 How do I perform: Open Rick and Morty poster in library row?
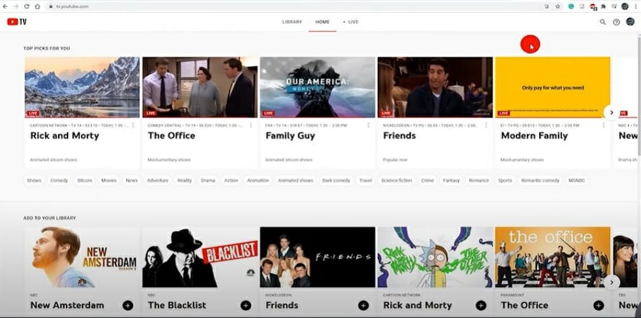point(435,257)
